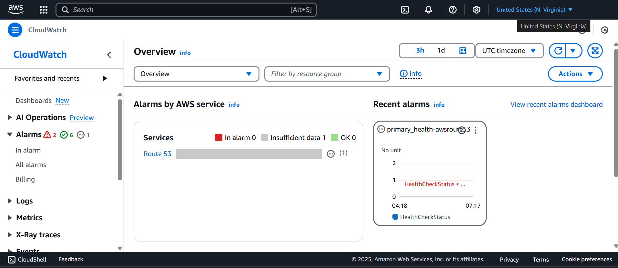Screen dimensions: 618x268
Task: Open the region selector United States (N. Virginia)
Action: (x=534, y=10)
